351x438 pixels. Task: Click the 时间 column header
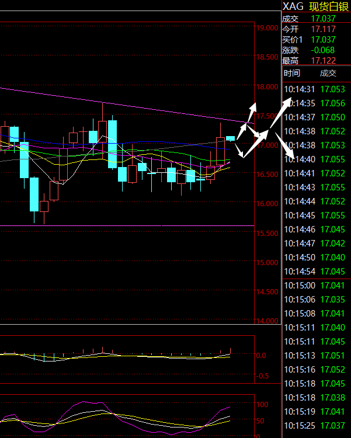(292, 73)
